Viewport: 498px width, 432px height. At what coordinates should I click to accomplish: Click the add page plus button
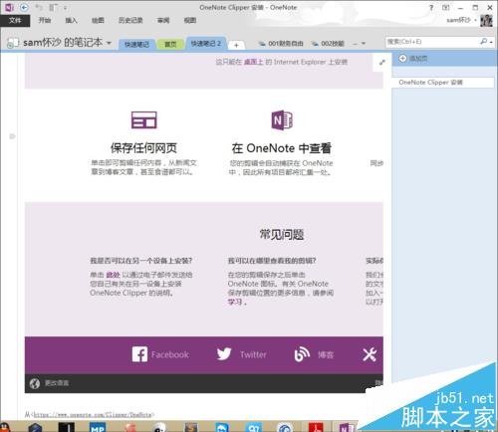(x=403, y=59)
